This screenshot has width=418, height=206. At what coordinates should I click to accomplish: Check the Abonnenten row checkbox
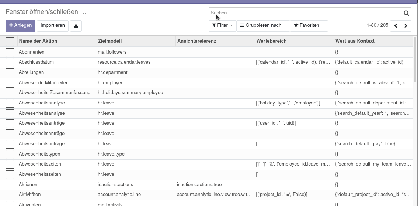[x=10, y=53]
